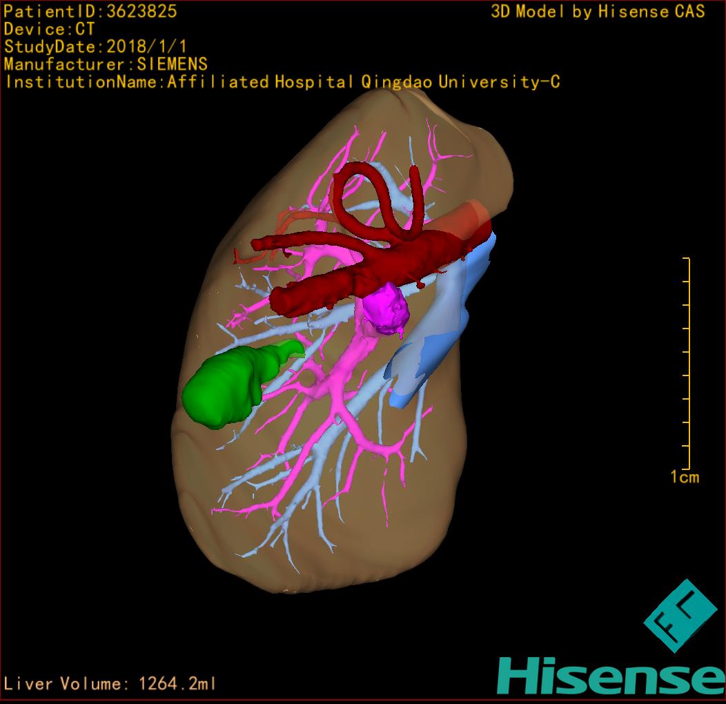Select the magenta tumor mass
Viewport: 726px width, 704px height.
(386, 311)
